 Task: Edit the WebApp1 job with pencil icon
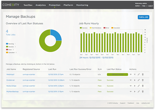coord(138,74)
